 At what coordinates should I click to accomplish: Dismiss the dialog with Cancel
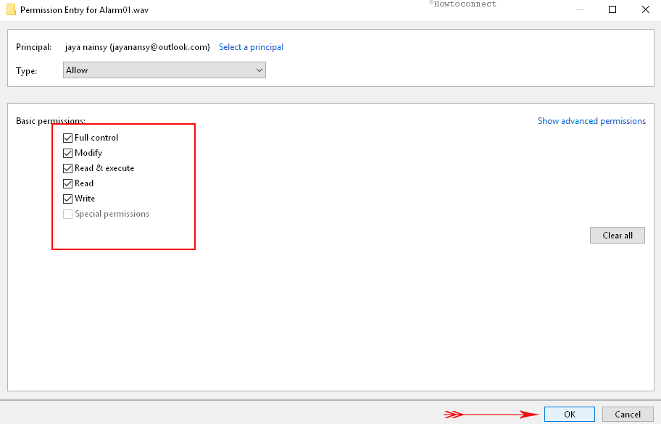pyautogui.click(x=628, y=415)
